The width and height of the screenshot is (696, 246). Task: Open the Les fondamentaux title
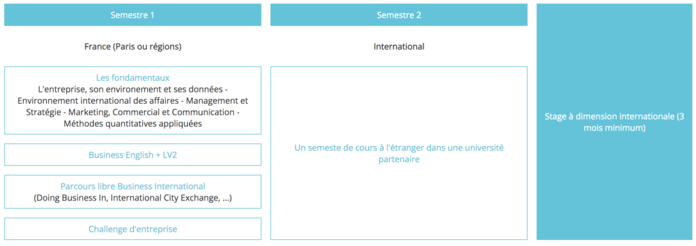(133, 77)
